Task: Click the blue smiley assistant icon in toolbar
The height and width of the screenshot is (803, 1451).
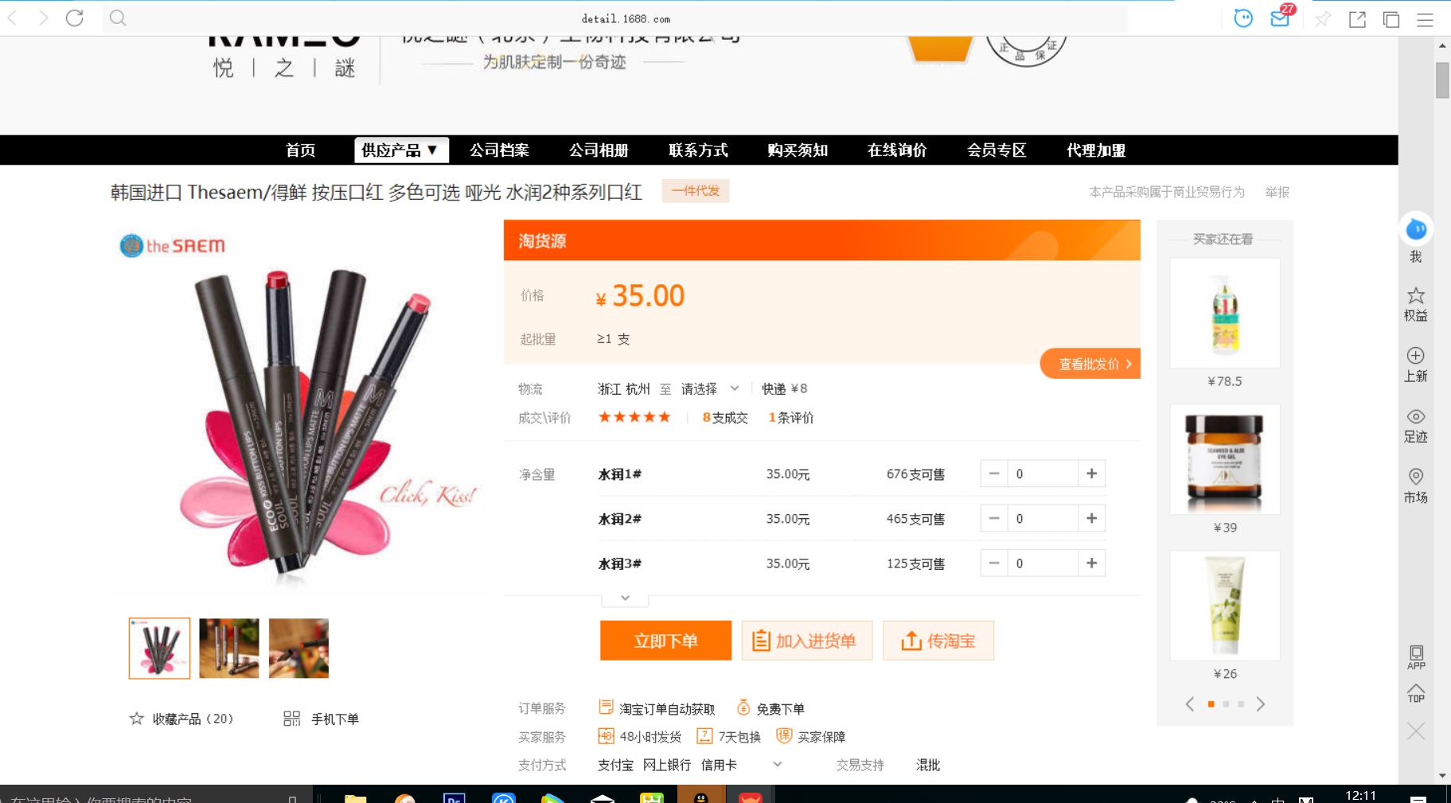Action: [x=1243, y=18]
